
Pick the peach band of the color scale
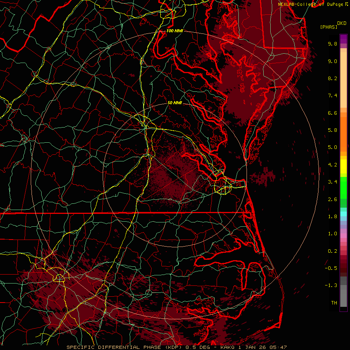[x=343, y=80]
